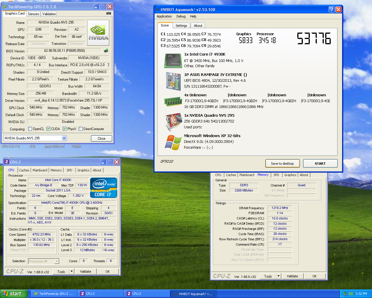Open the Caches tab in front CPU-Z
This screenshot has height=298, width=372.
click(x=24, y=170)
